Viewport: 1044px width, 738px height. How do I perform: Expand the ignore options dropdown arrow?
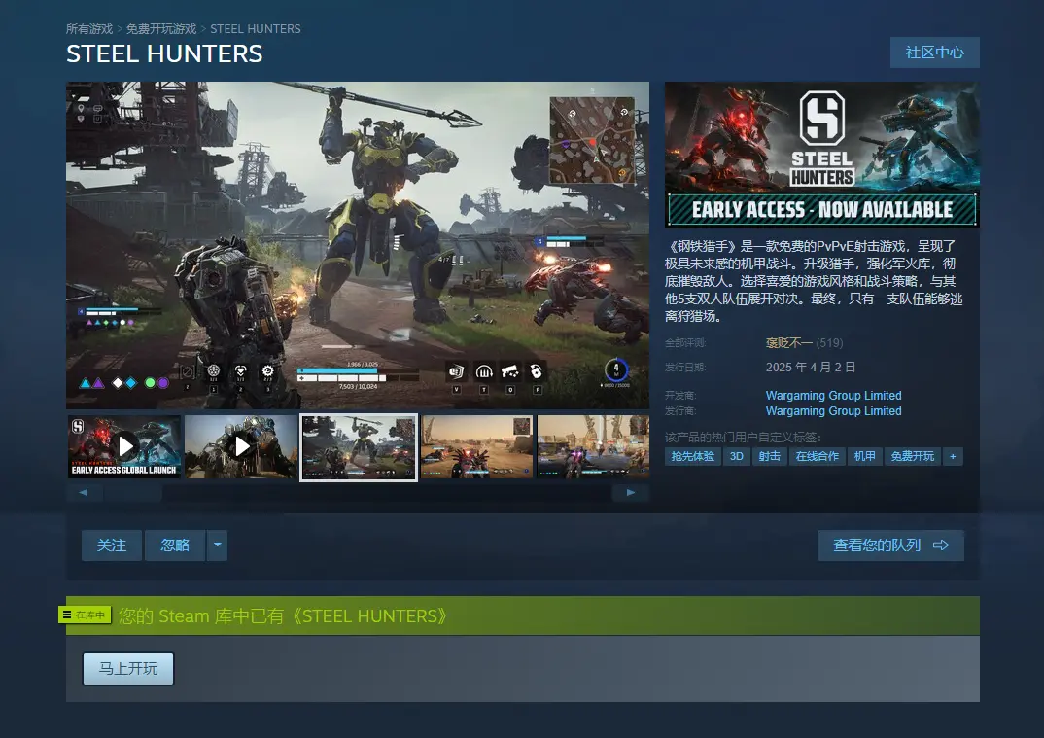[x=217, y=545]
